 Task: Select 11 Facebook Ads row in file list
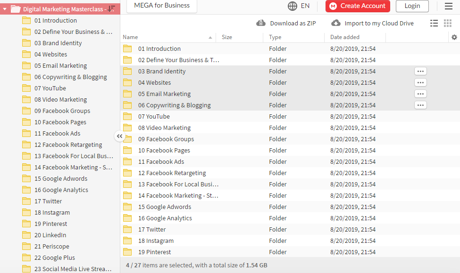pyautogui.click(x=290, y=162)
